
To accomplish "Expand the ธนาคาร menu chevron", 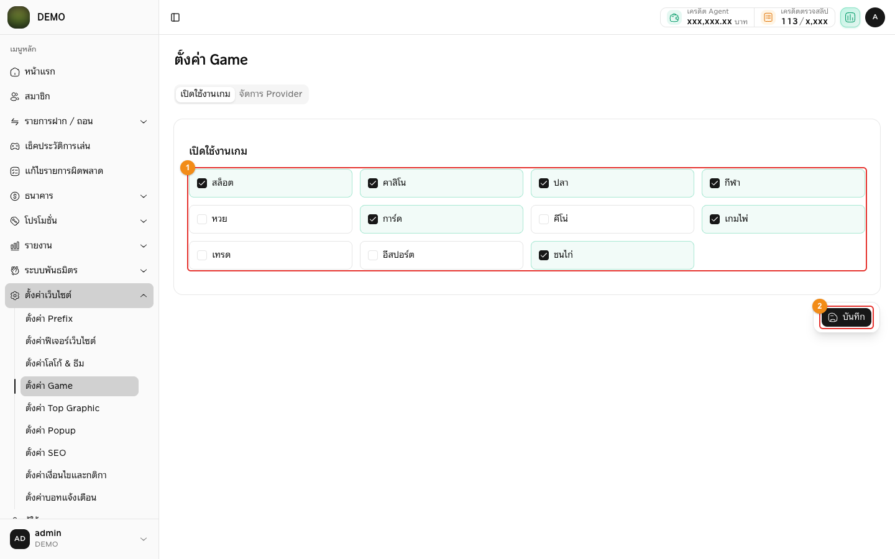I will pyautogui.click(x=144, y=196).
